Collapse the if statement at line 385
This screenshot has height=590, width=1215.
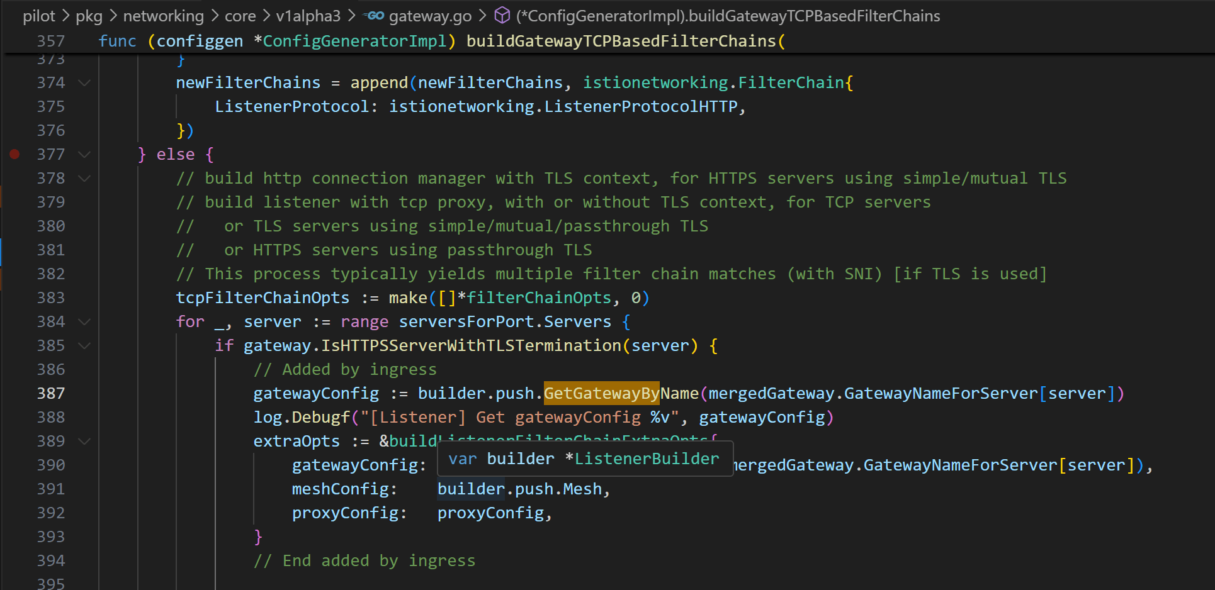click(x=84, y=345)
